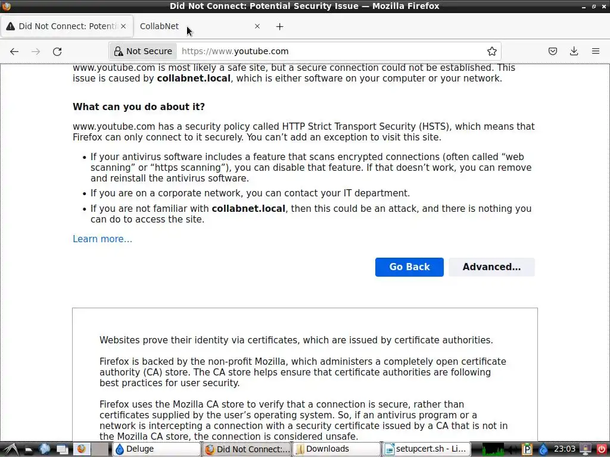The width and height of the screenshot is (610, 457).
Task: Click the forward navigation arrow
Action: tap(36, 51)
